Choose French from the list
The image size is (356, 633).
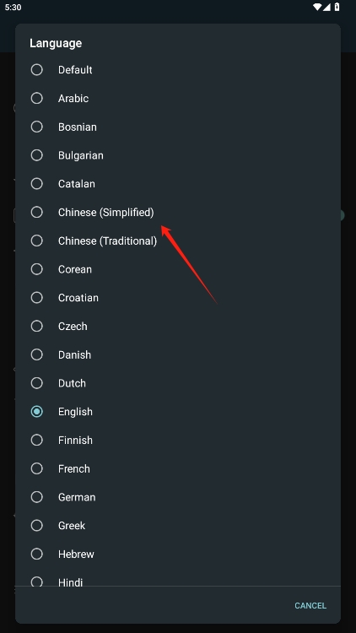tap(178, 468)
